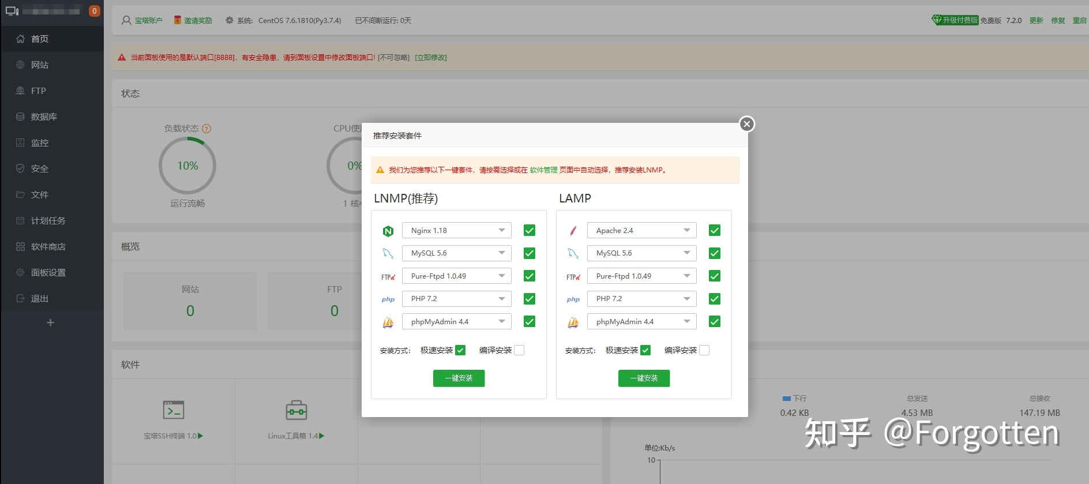Open the LNMP phpMyAdmin 4.4 dropdown

click(457, 321)
